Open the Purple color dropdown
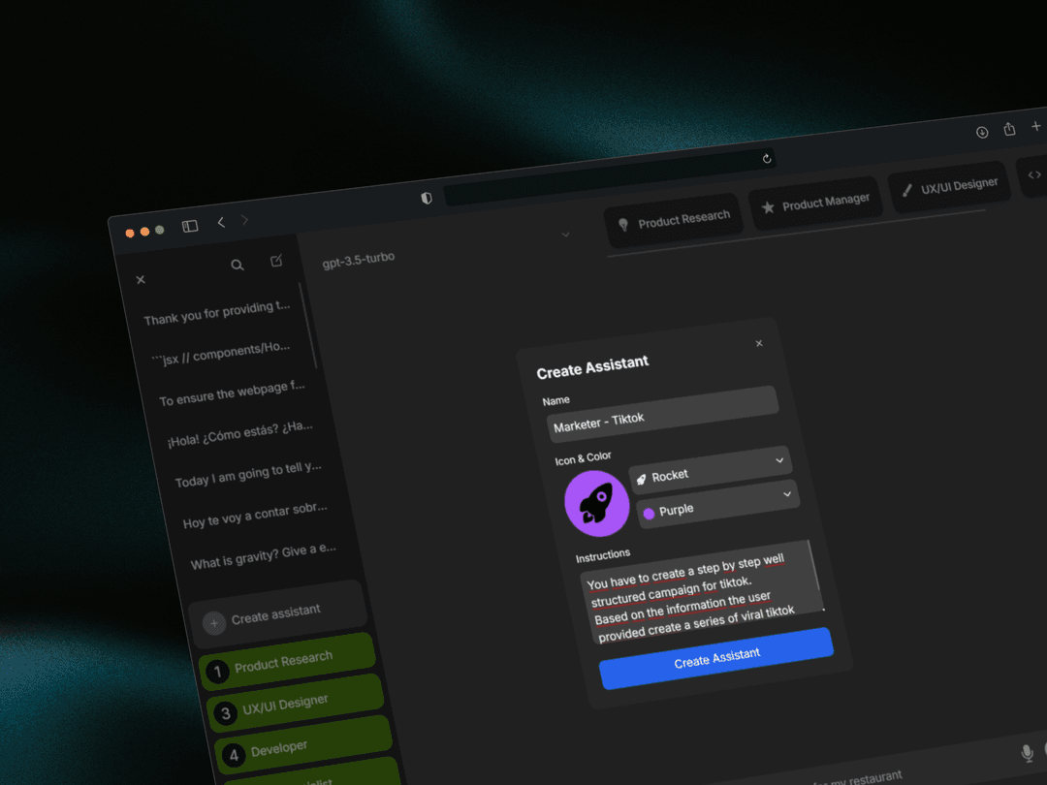Viewport: 1047px width, 785px height. click(718, 504)
